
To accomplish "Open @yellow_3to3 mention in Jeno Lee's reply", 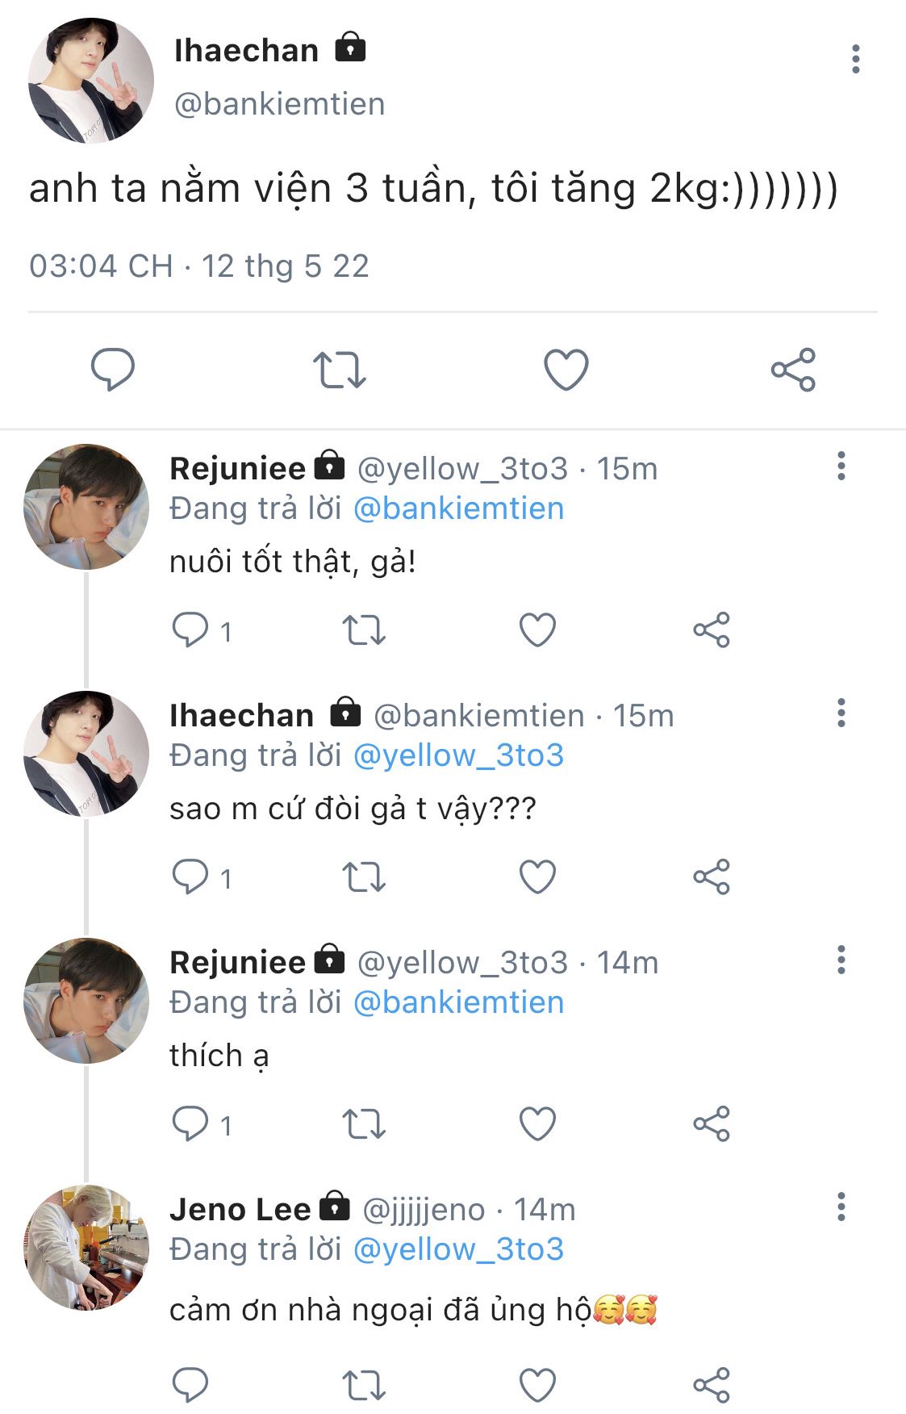I will click(458, 1249).
